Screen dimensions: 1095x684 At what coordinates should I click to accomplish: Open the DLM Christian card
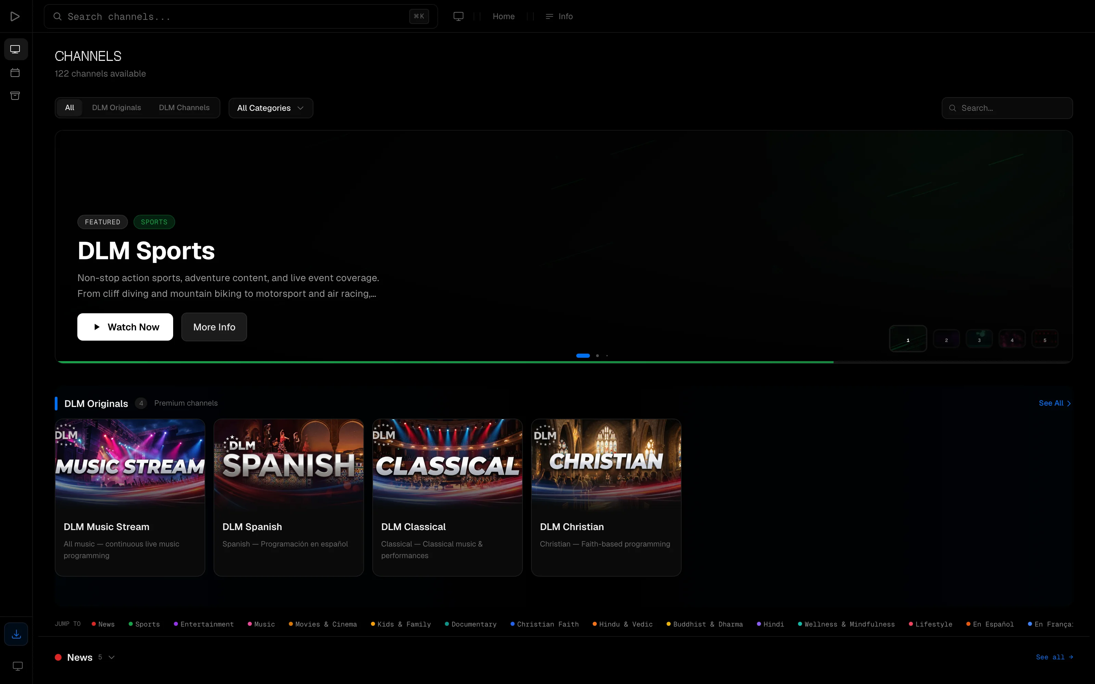[606, 498]
